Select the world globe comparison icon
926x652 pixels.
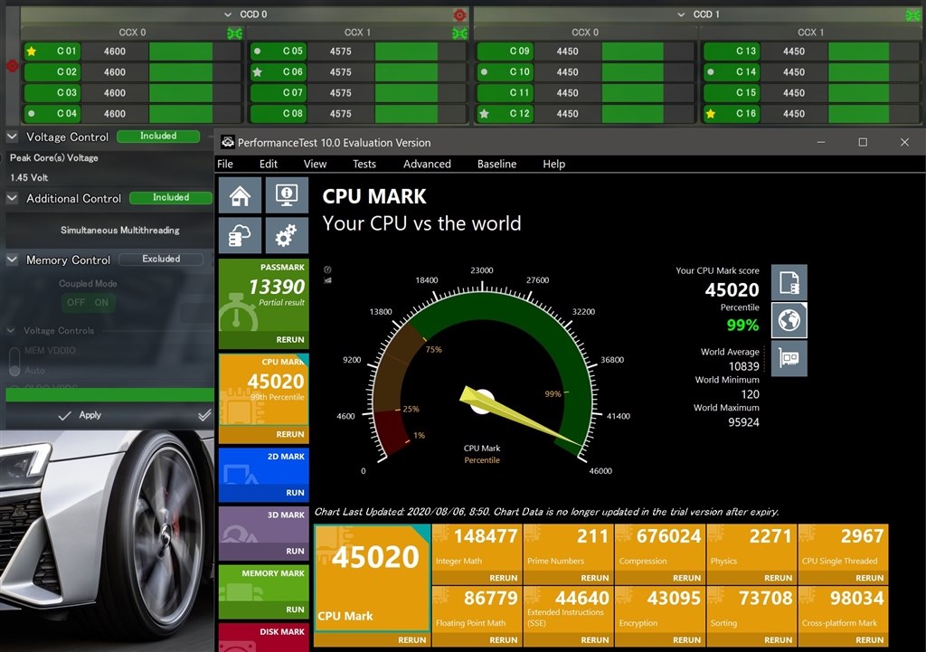pos(789,320)
